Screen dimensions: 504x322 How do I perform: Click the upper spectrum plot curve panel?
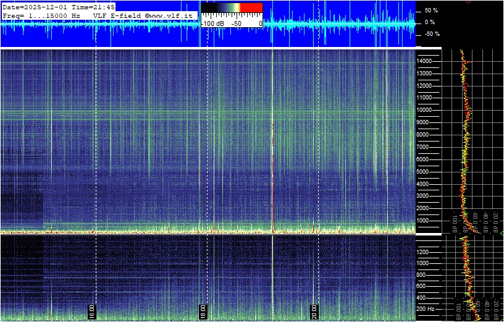point(472,141)
